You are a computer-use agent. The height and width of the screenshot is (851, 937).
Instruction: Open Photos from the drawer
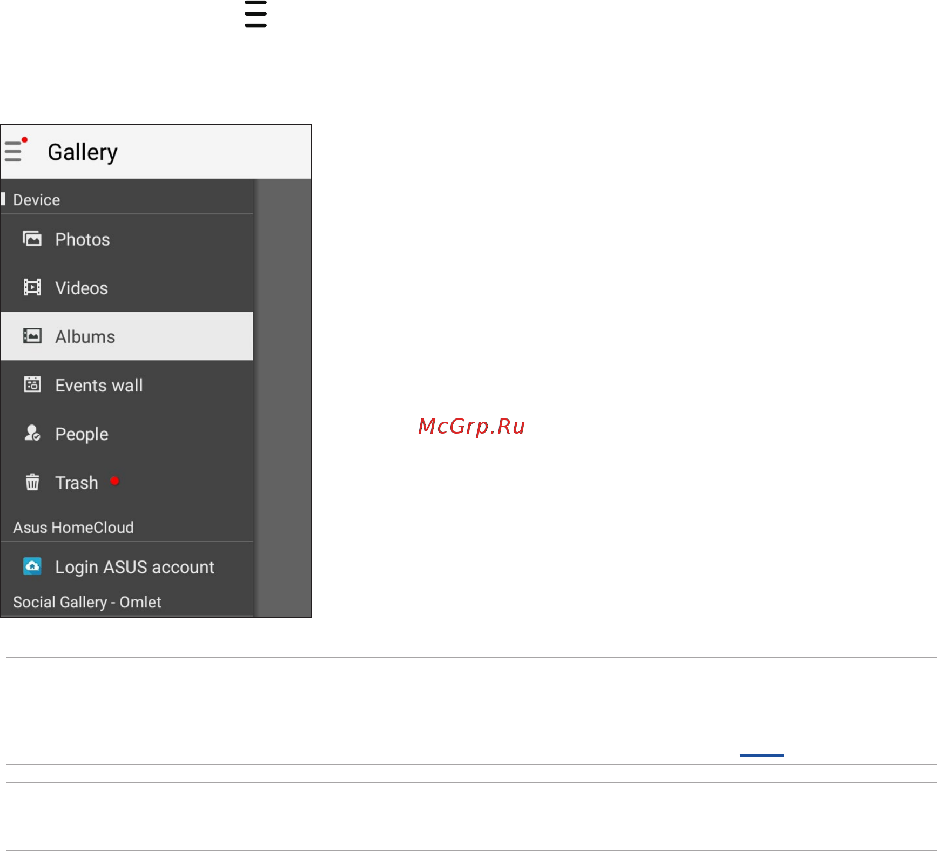click(x=127, y=239)
